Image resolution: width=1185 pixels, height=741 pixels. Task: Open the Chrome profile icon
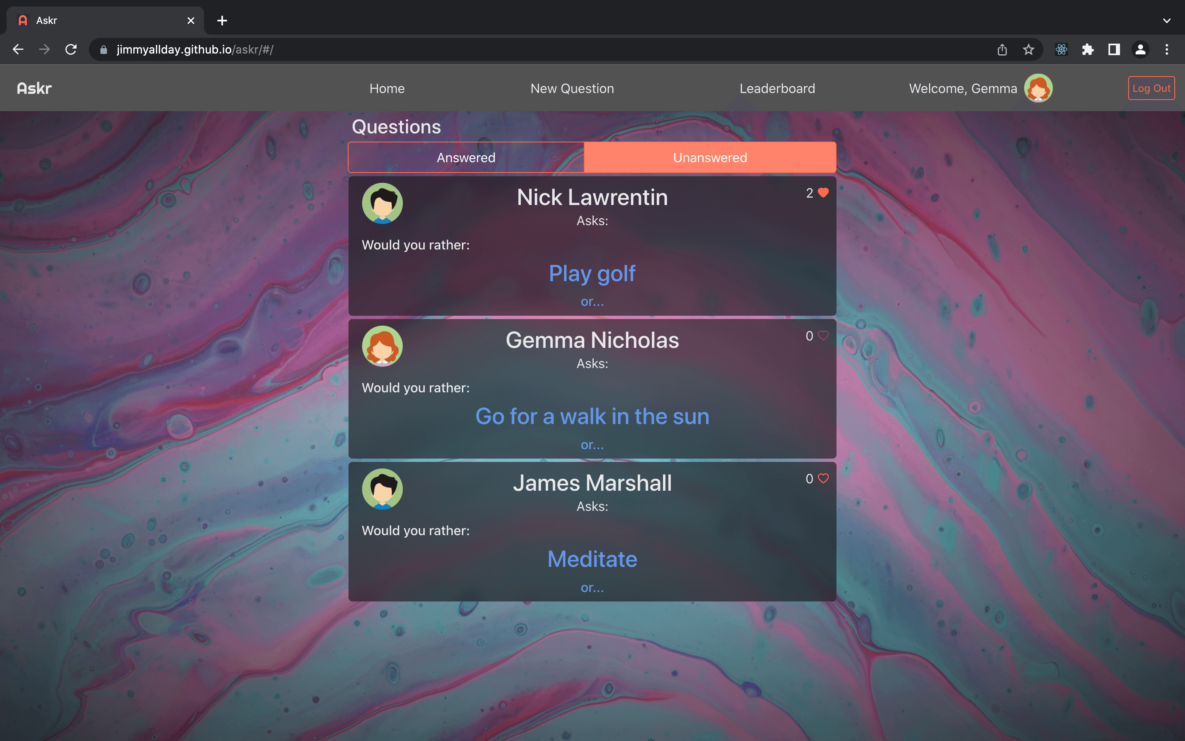click(x=1140, y=49)
